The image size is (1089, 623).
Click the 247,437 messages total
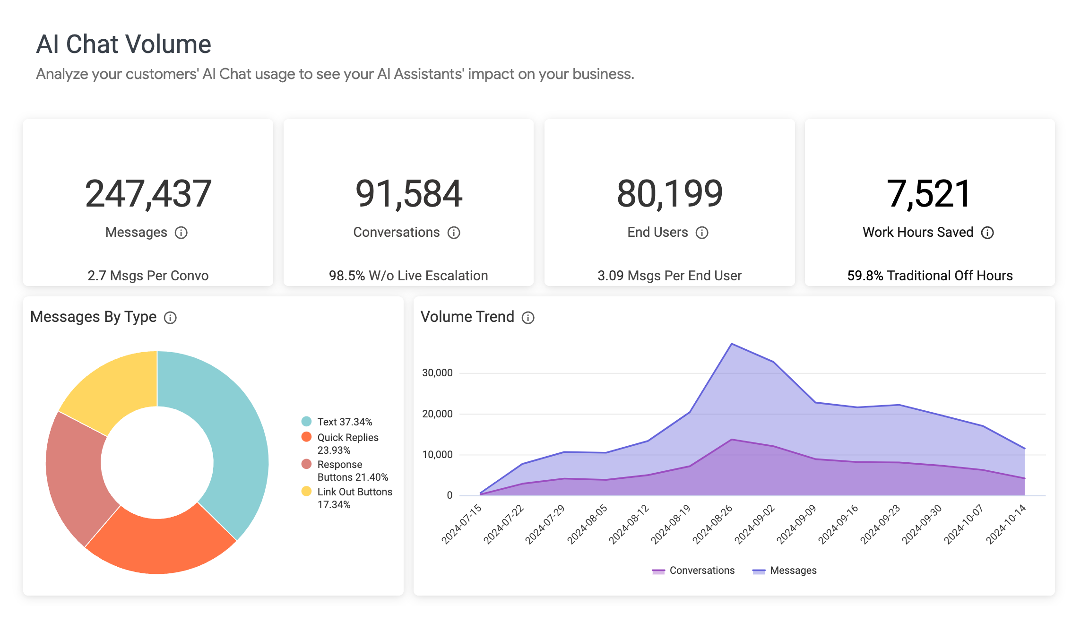tap(148, 194)
